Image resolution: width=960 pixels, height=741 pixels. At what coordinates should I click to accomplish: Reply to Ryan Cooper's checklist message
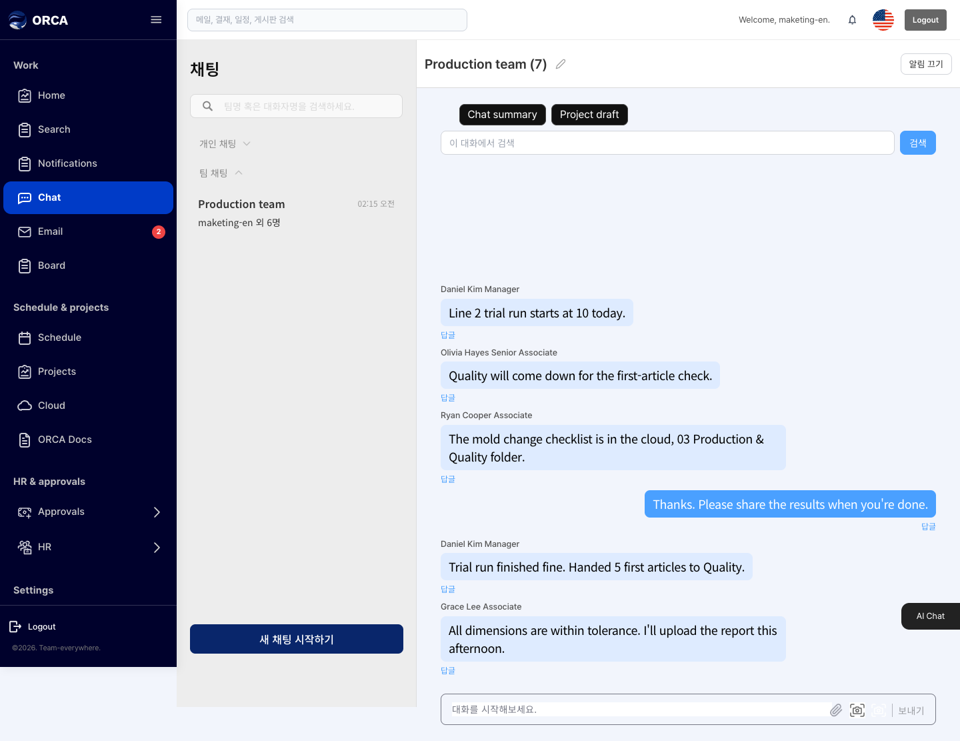448,479
